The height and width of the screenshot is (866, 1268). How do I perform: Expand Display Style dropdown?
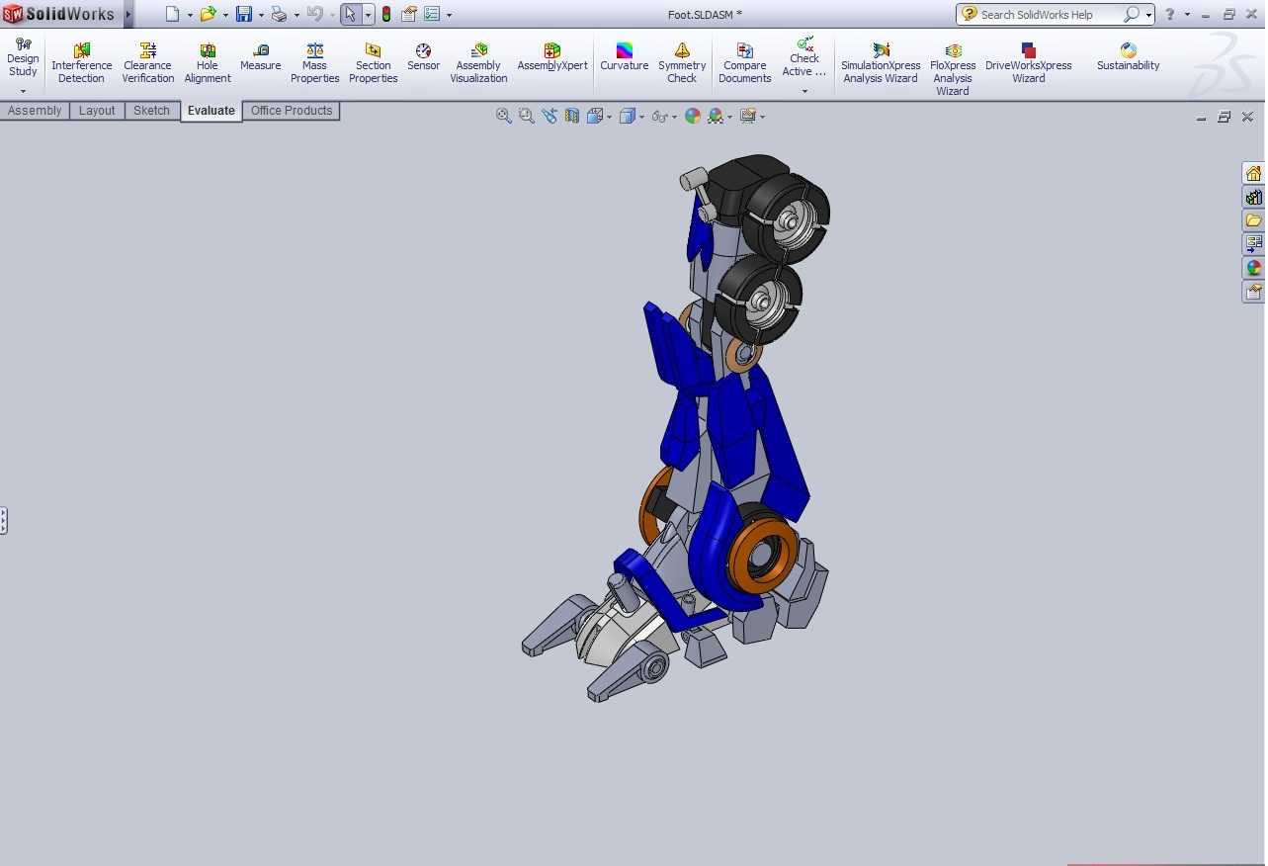pyautogui.click(x=641, y=117)
